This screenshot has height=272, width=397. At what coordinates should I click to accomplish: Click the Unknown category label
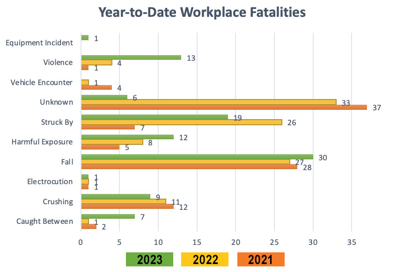coord(57,102)
